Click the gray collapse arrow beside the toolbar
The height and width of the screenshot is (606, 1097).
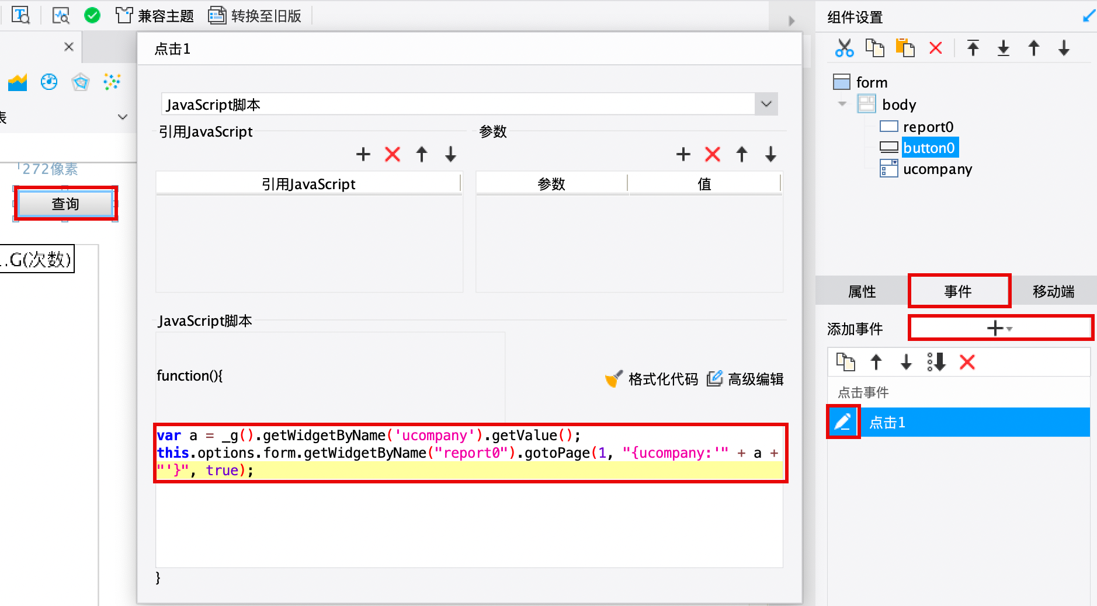[x=792, y=21]
